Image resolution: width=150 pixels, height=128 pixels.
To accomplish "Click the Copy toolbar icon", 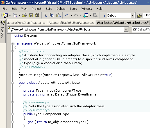I will click(52, 15).
